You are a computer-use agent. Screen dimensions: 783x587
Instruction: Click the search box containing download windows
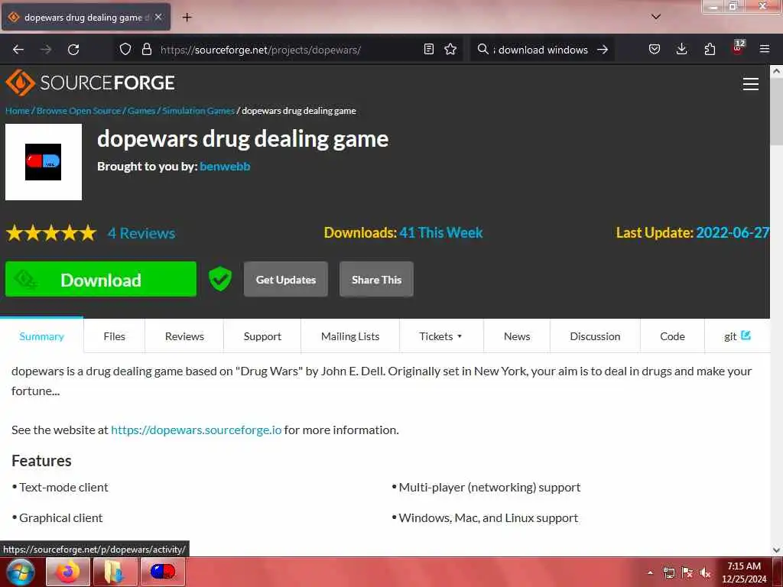point(543,50)
